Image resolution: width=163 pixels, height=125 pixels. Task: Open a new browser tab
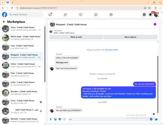[13, 2]
